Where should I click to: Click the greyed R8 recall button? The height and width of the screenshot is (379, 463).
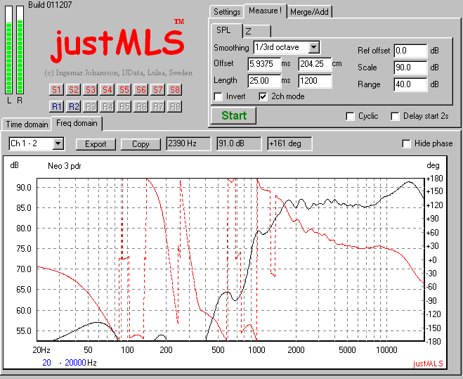point(175,106)
